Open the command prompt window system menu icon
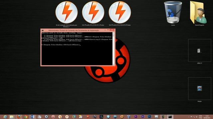 pyautogui.click(x=43, y=30)
